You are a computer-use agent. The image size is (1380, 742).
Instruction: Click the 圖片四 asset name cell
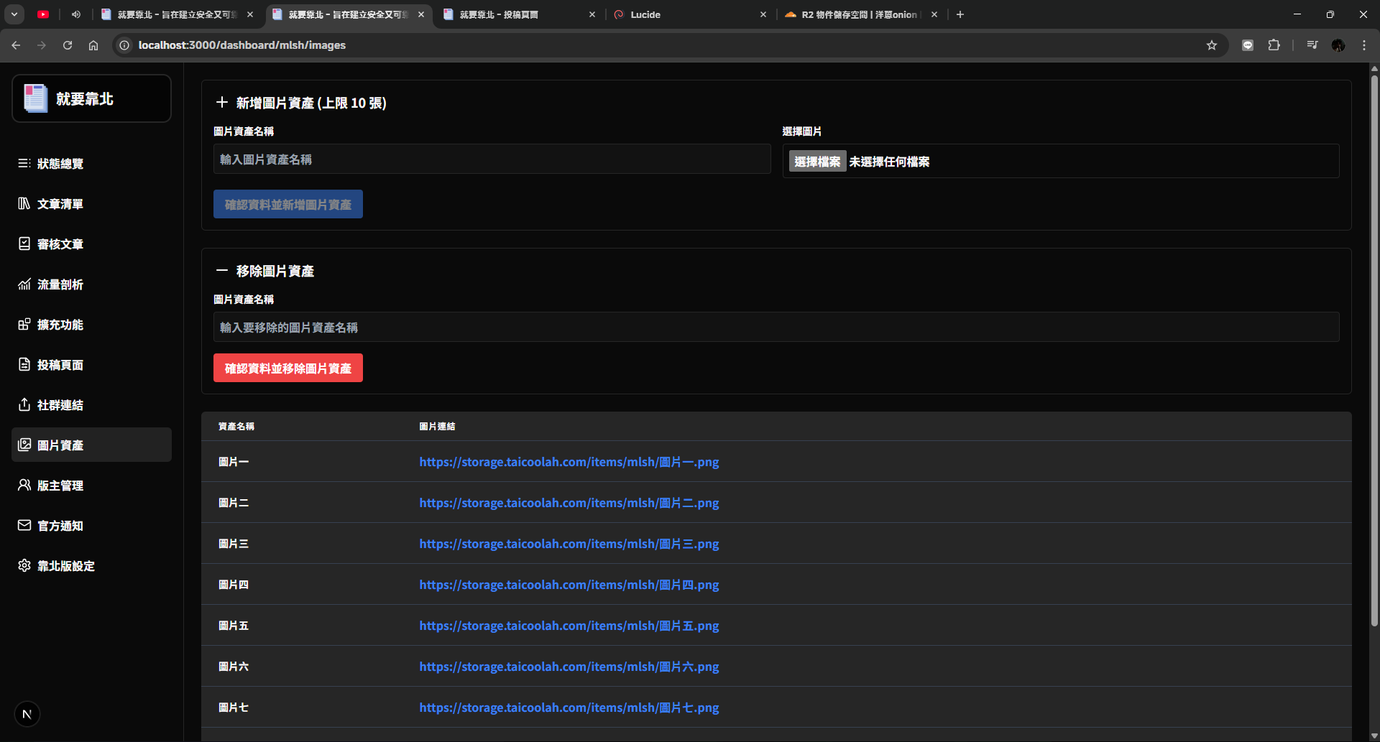click(234, 585)
